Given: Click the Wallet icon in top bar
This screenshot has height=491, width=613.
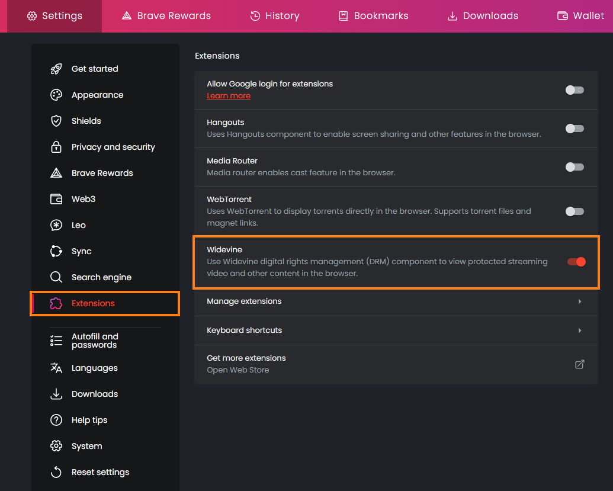Looking at the screenshot, I should [563, 16].
